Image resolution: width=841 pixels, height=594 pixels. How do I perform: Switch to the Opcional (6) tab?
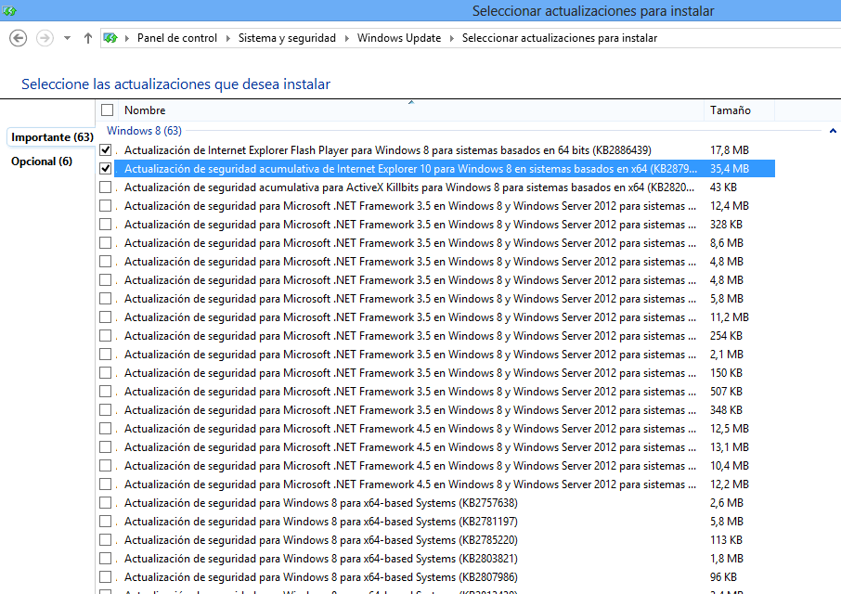tap(42, 161)
